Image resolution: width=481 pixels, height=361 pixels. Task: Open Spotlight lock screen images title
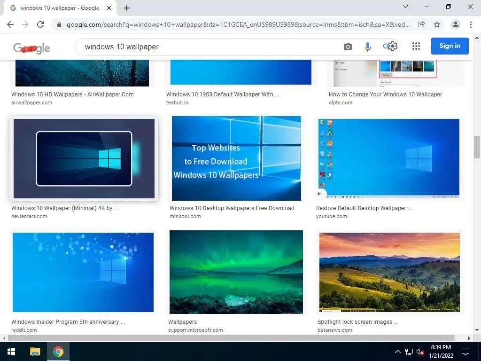click(x=358, y=322)
